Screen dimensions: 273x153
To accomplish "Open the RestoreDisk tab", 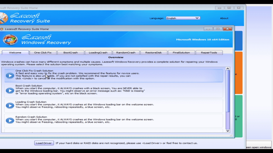I will pyautogui.click(x=153, y=53).
